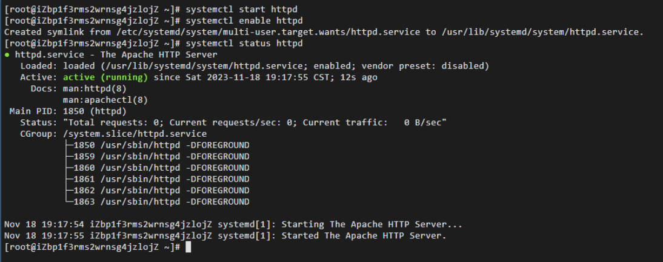Click the green "active (running)" status text
Image resolution: width=663 pixels, height=262 pixels.
[105, 77]
